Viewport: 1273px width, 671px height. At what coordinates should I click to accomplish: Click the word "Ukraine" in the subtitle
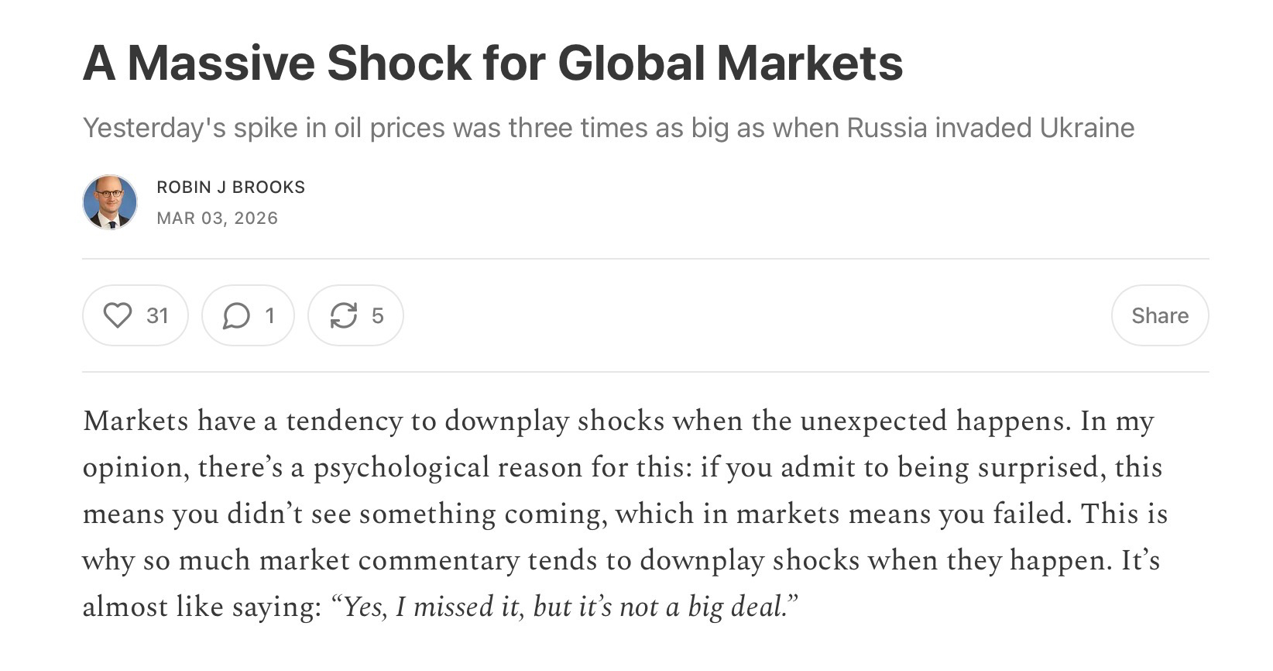coord(1086,128)
